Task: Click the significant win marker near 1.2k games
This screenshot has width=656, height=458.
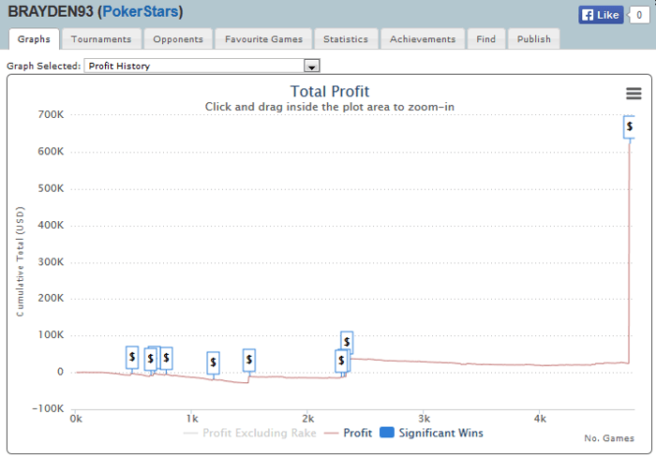Action: [x=213, y=362]
